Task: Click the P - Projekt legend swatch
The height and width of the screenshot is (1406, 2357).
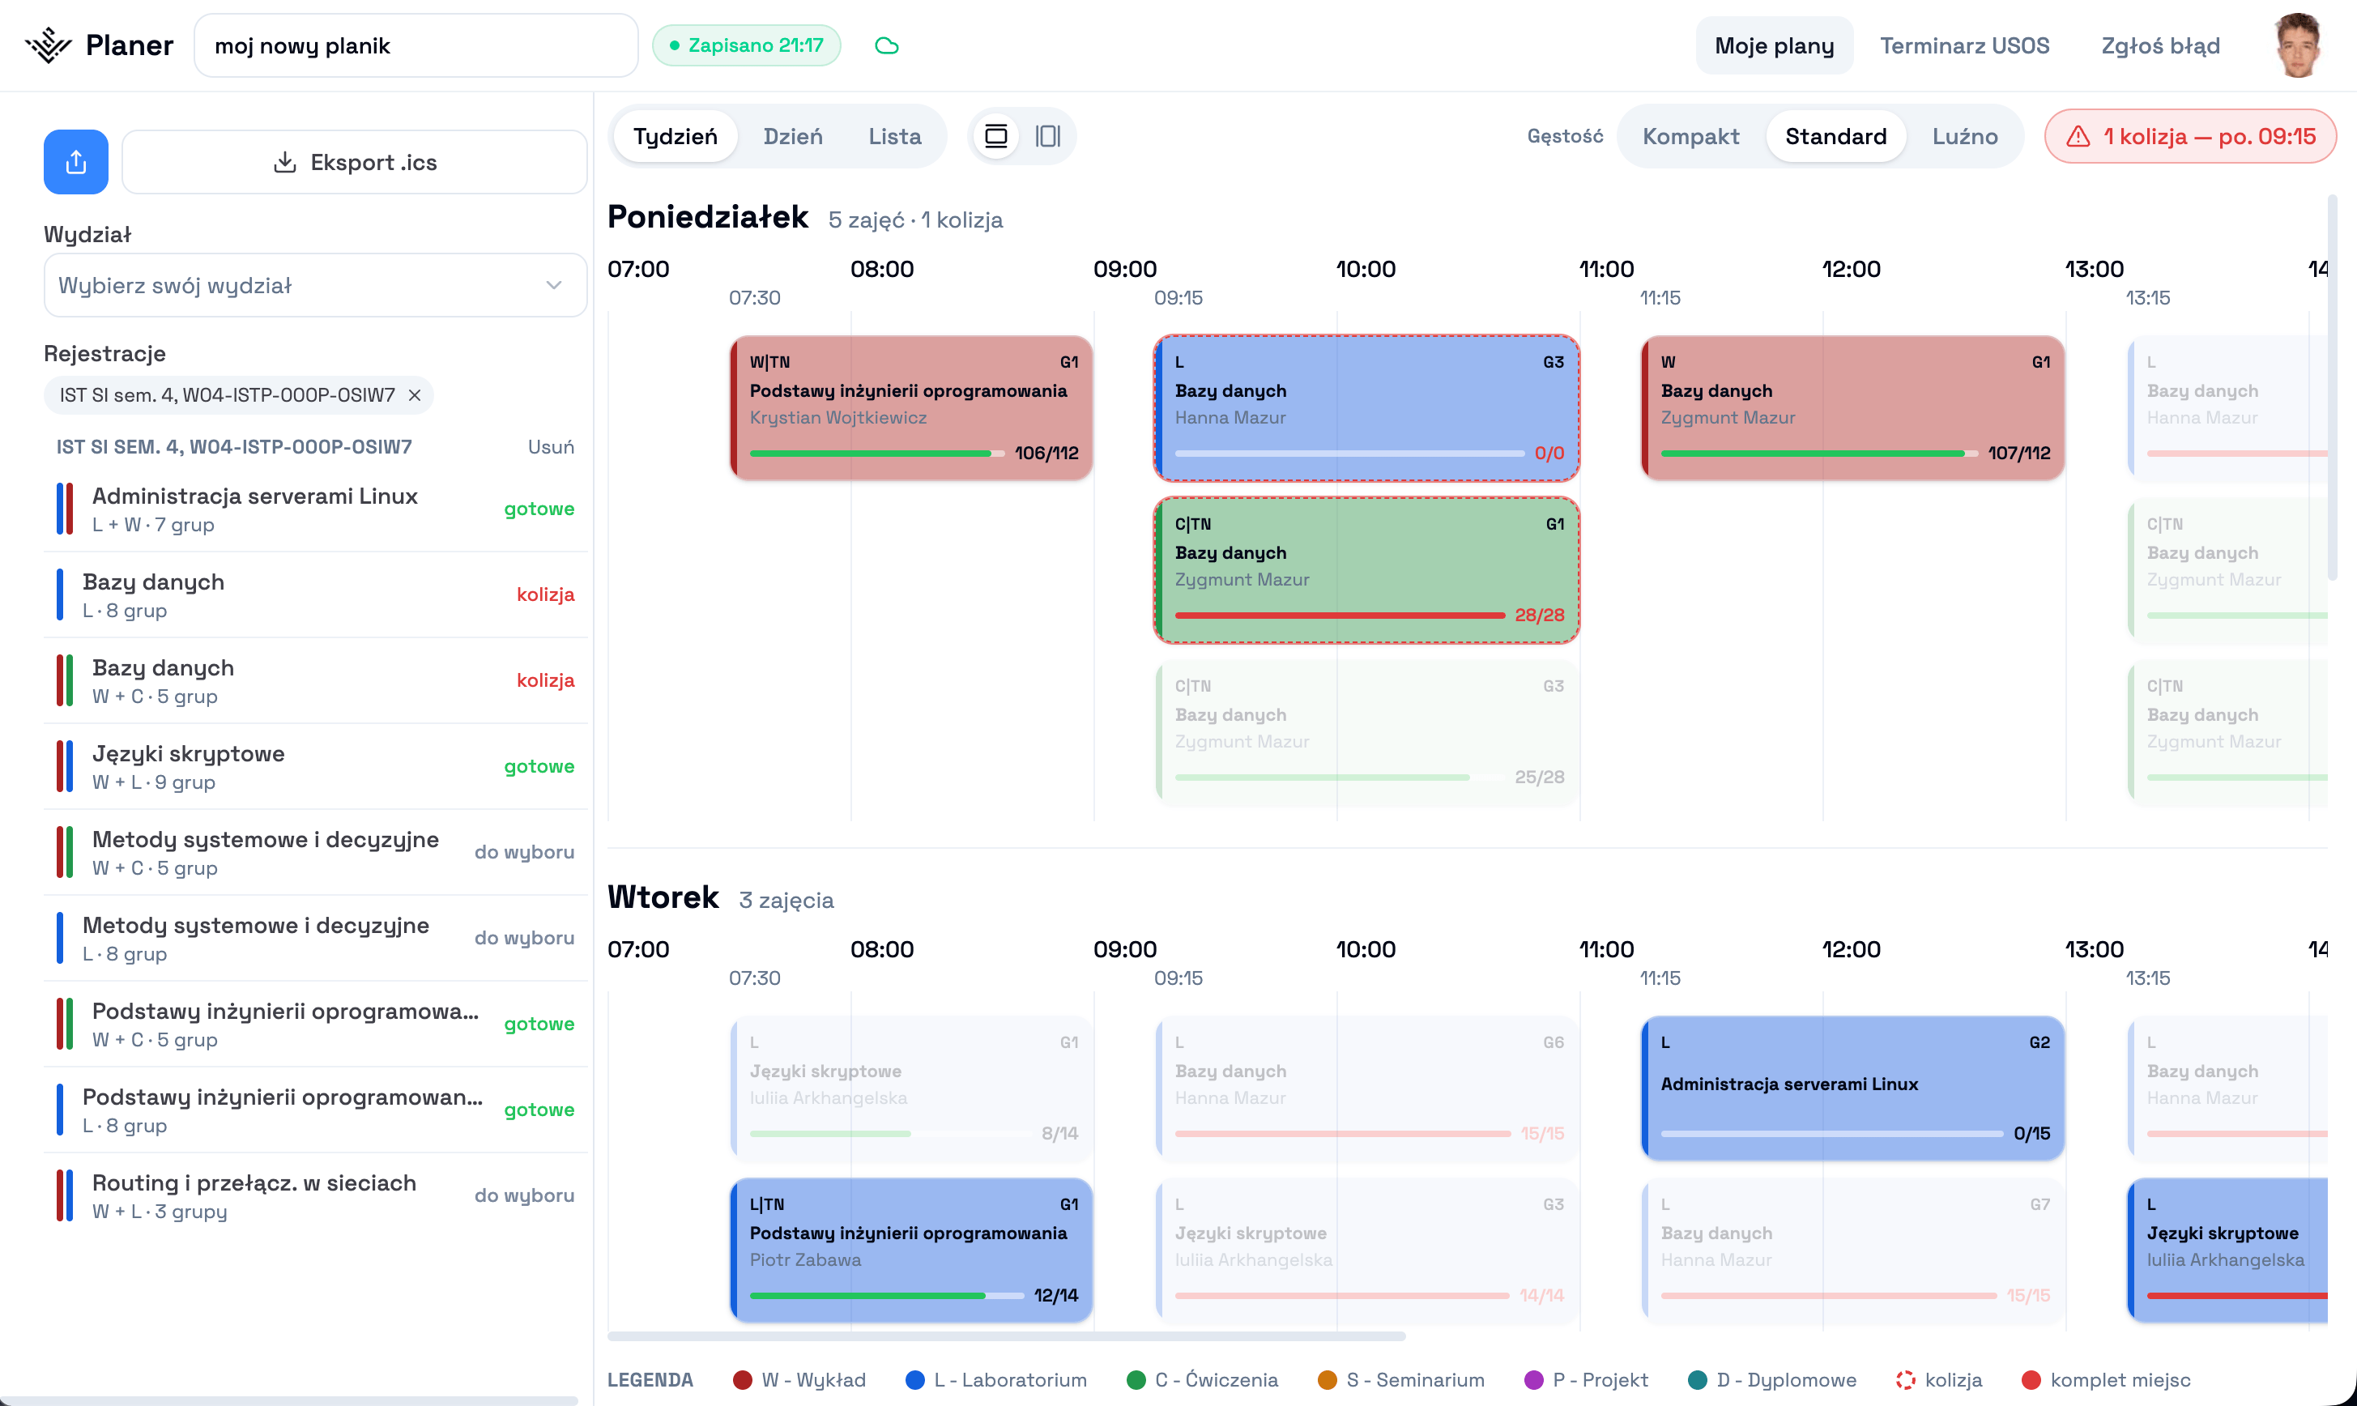Action: pos(1534,1379)
